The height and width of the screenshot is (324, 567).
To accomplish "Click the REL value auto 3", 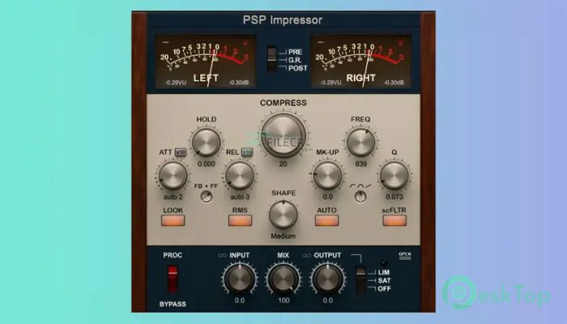I will pos(240,197).
